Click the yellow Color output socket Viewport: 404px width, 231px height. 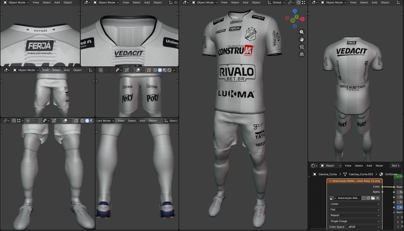(x=382, y=187)
